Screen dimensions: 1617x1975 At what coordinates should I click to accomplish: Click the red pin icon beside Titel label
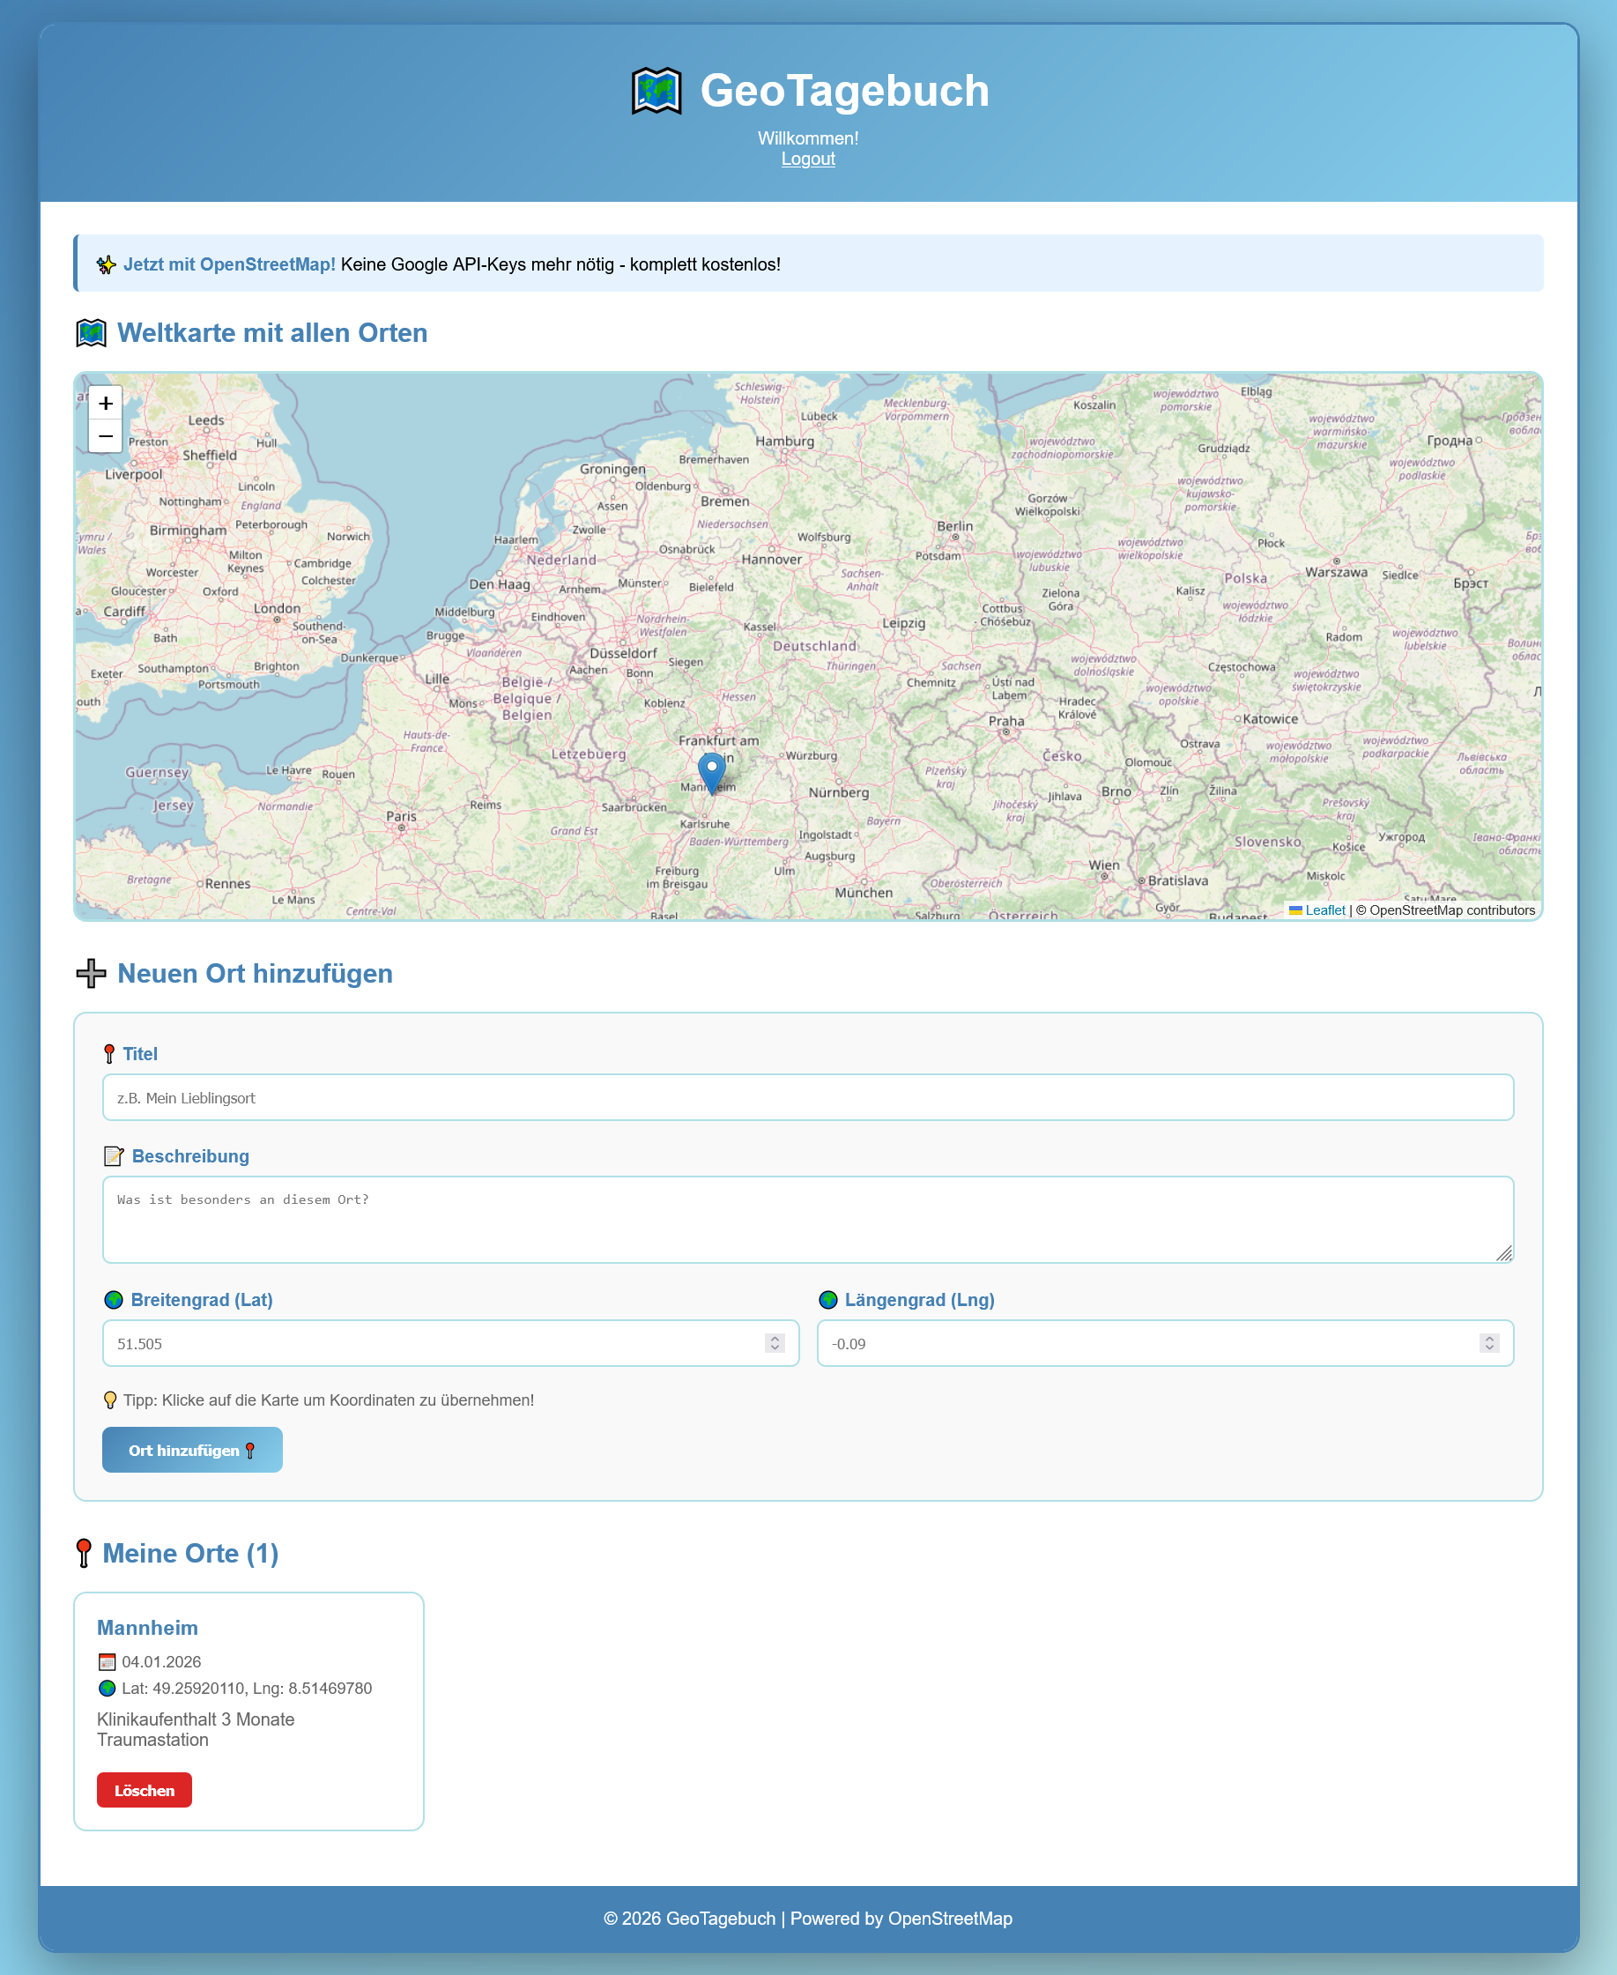110,1054
